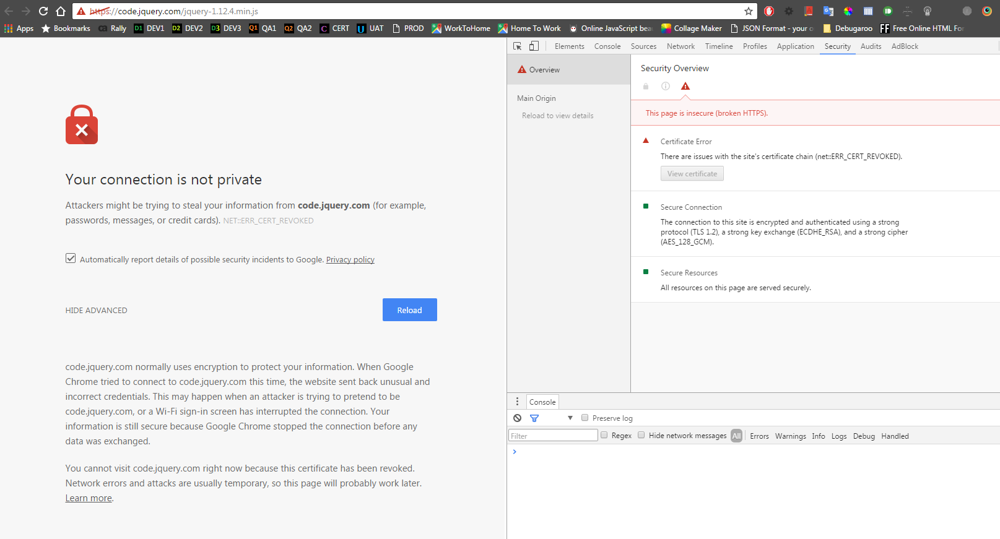The width and height of the screenshot is (1000, 539).
Task: Click the console prompt line
Action: [x=754, y=452]
